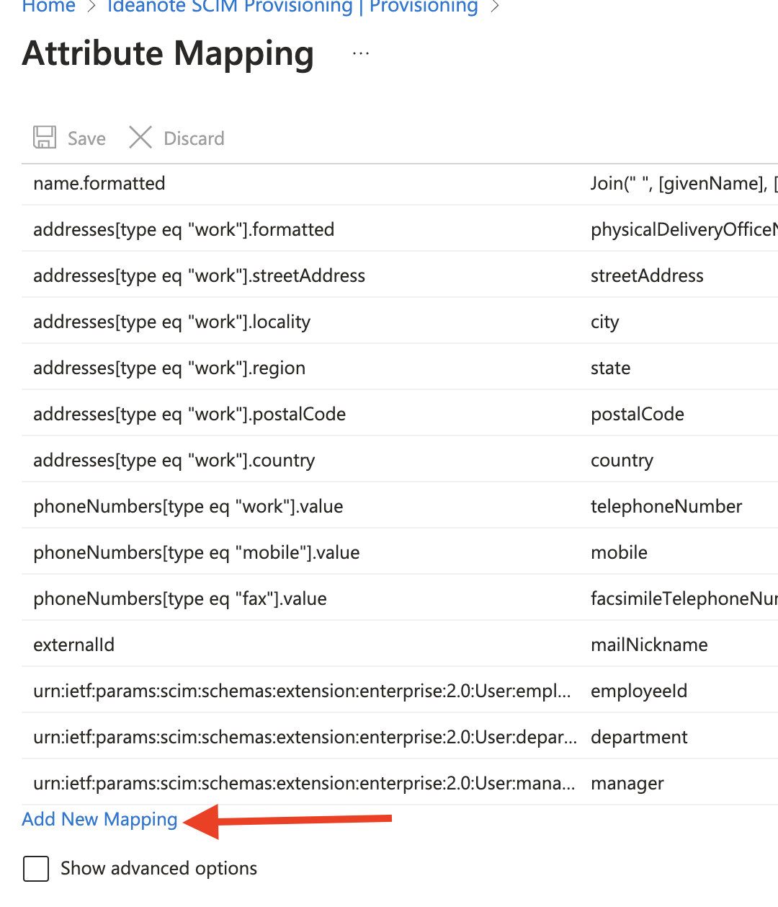The image size is (778, 907).
Task: Click the department source attribute
Action: tap(639, 738)
